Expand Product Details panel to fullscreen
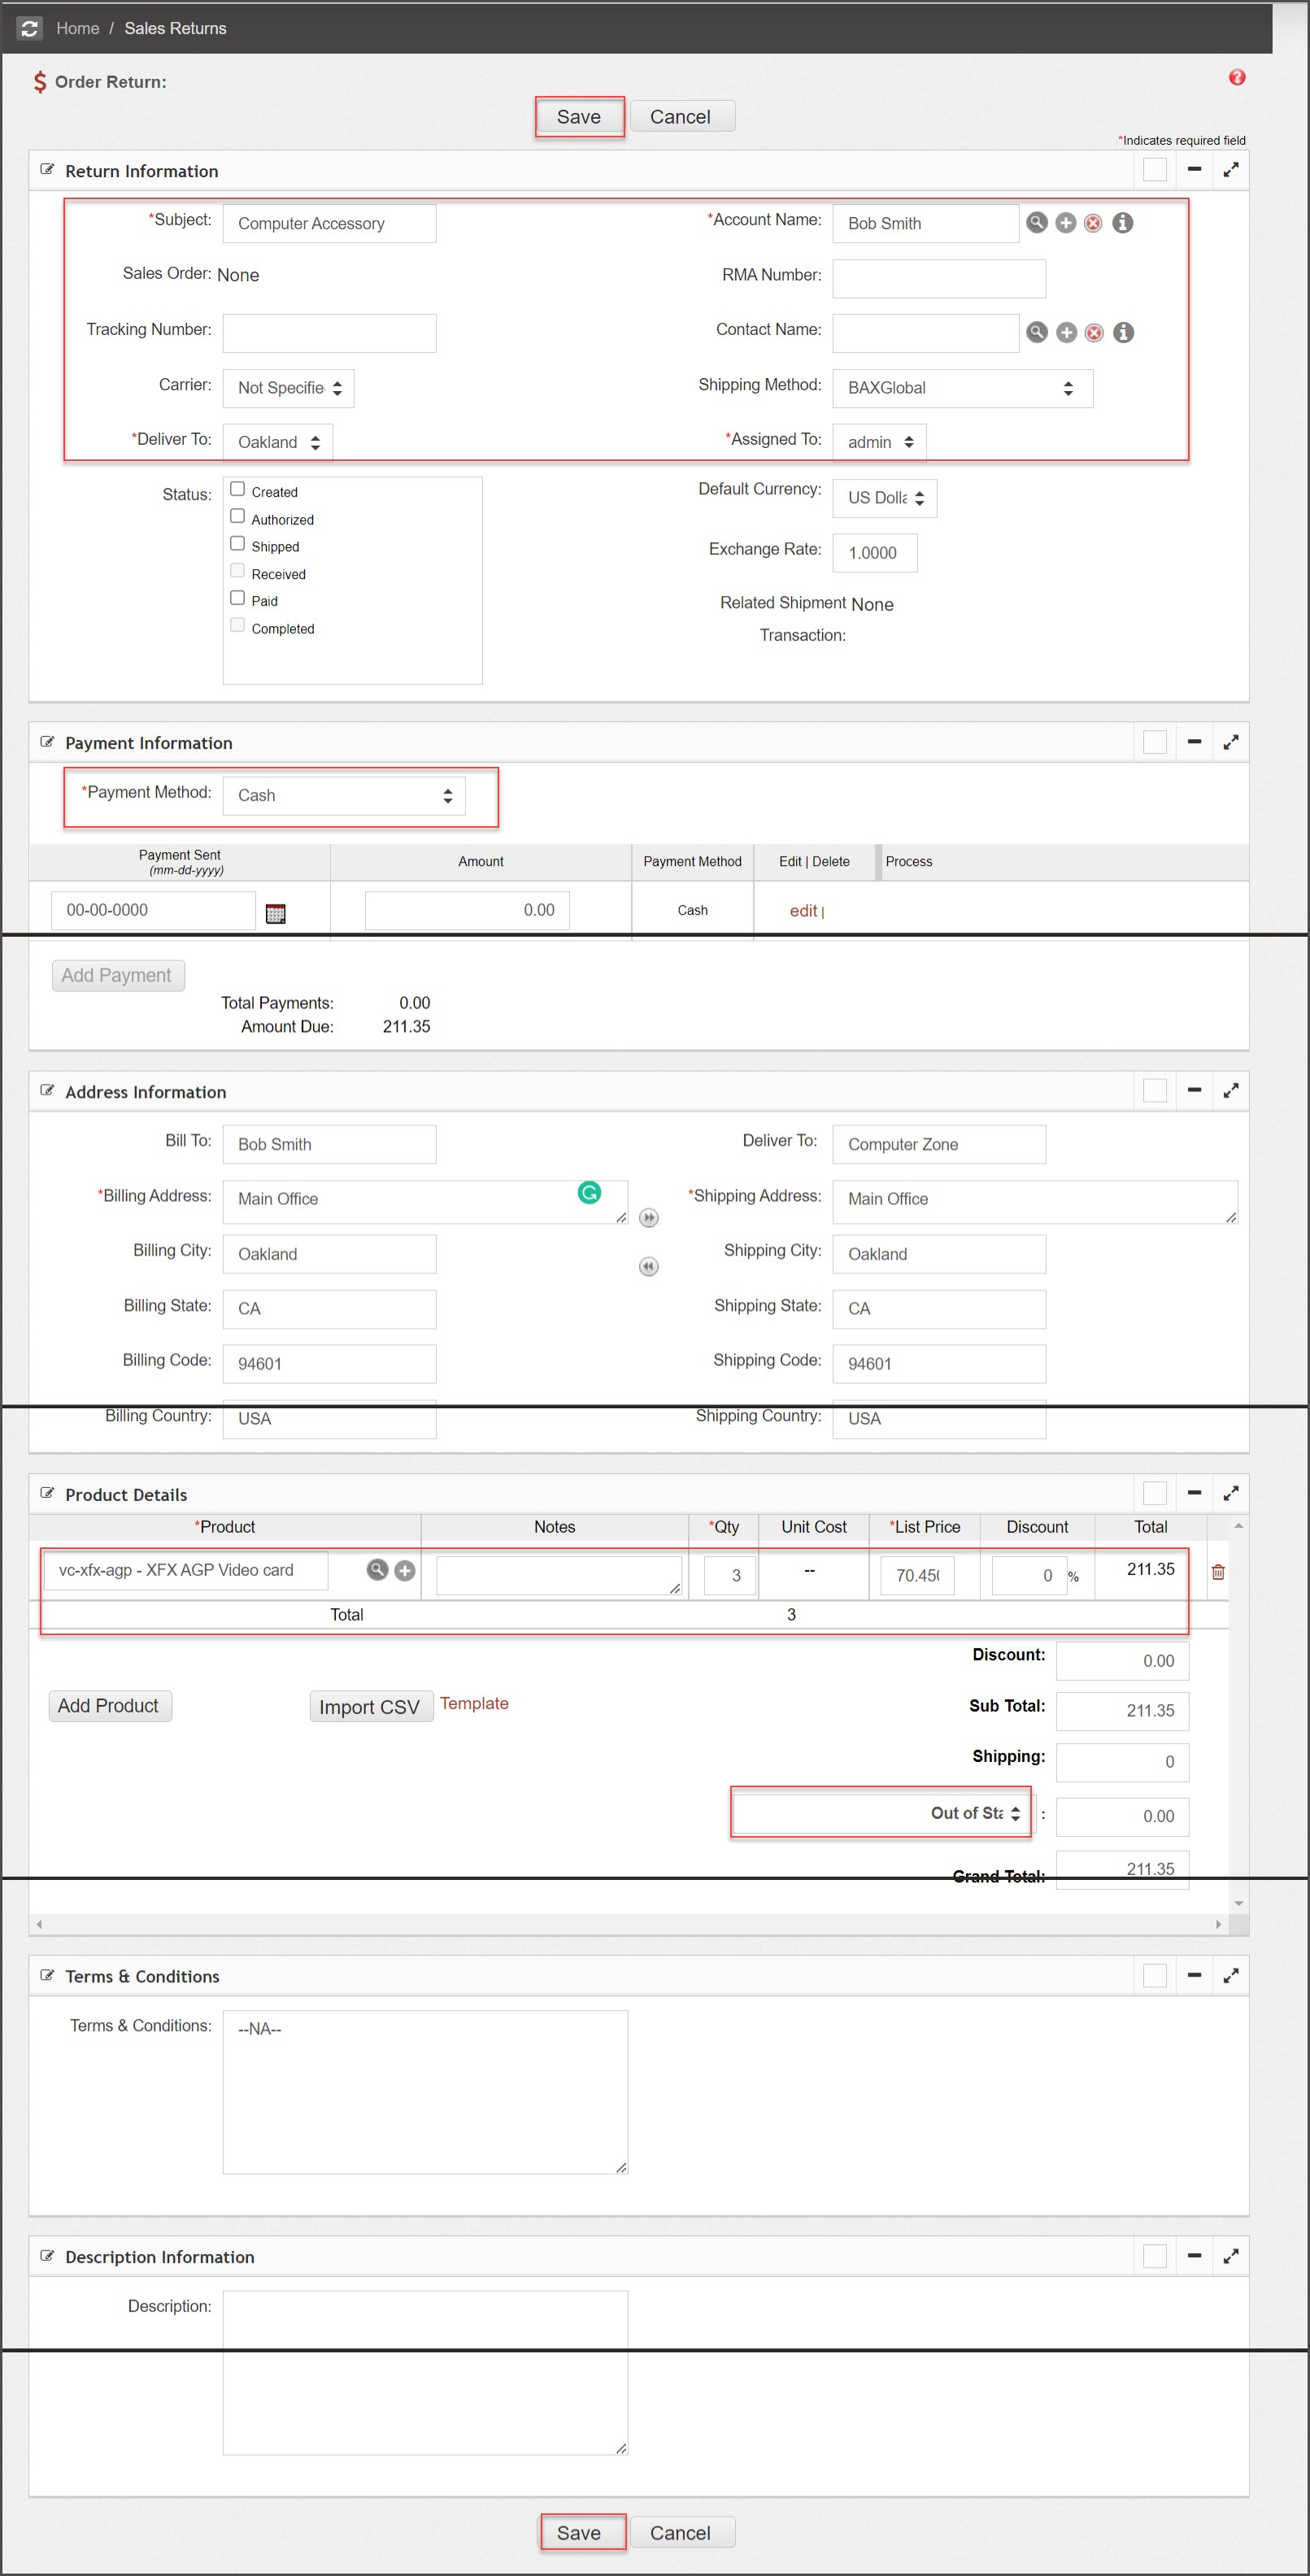This screenshot has height=2576, width=1310. [1231, 1493]
